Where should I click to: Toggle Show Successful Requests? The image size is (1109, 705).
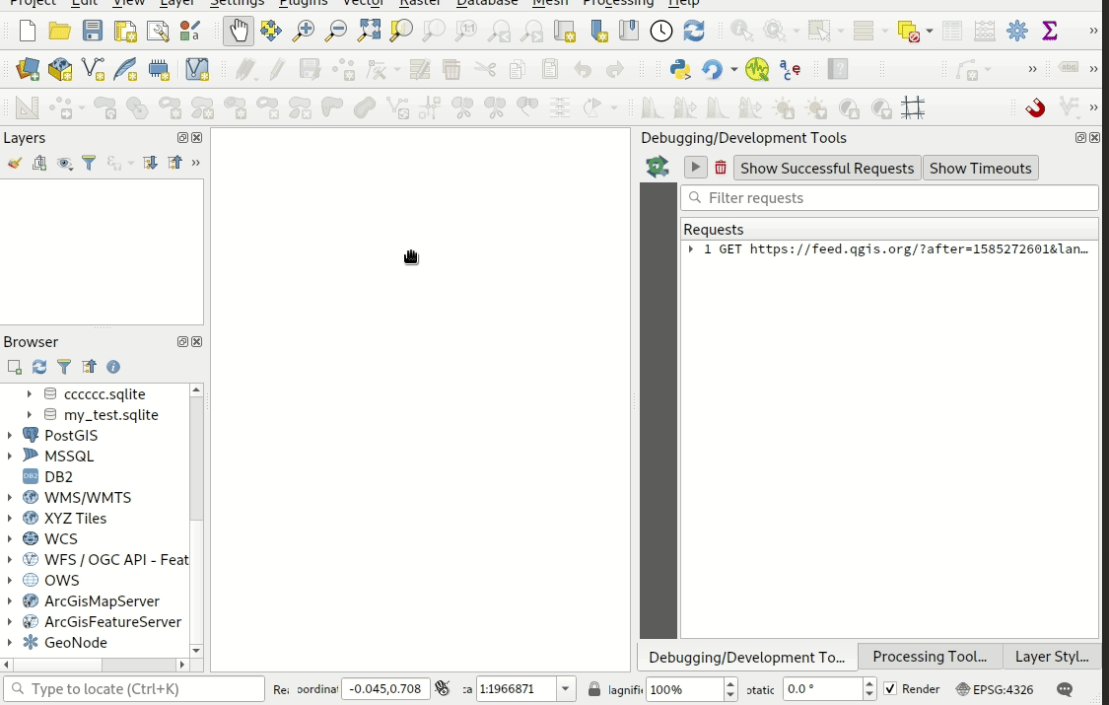(x=827, y=168)
